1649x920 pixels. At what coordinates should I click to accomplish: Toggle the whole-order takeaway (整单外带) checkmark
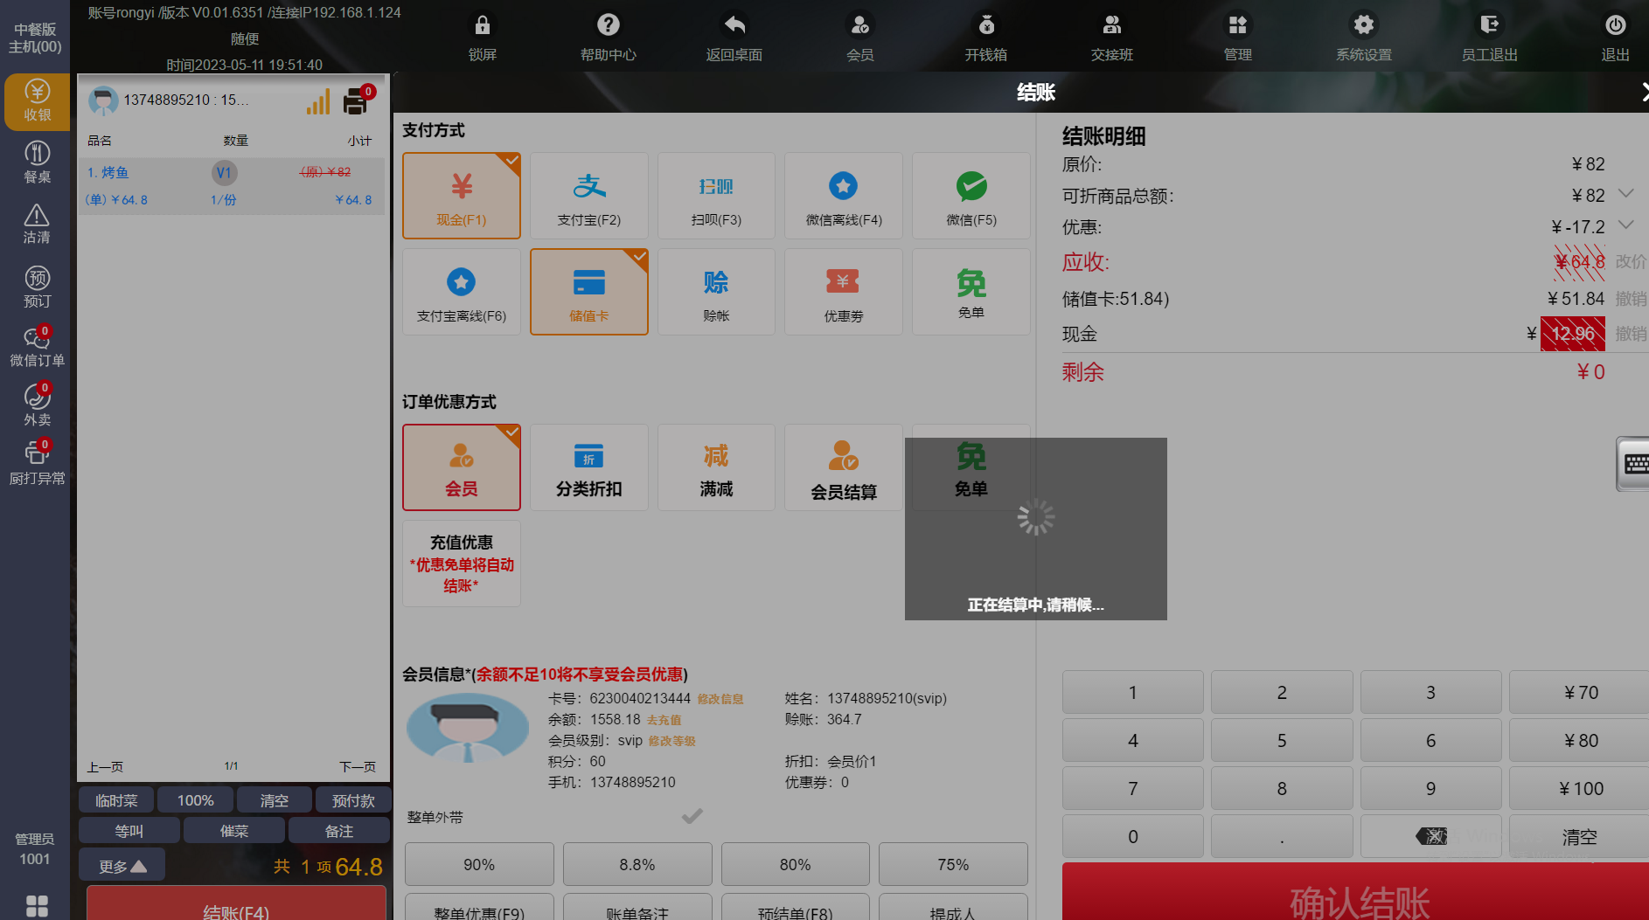pos(692,817)
